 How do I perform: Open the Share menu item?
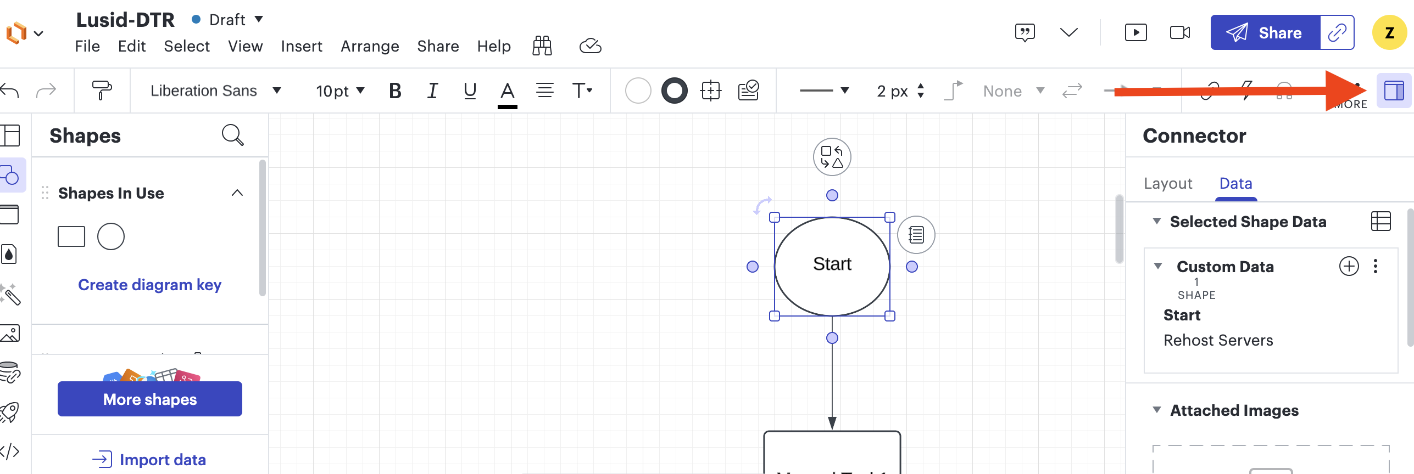click(438, 46)
